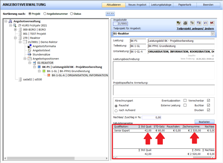Click the 01-REAKTOR document icon
223x163 pixels.
pyautogui.click(x=34, y=63)
